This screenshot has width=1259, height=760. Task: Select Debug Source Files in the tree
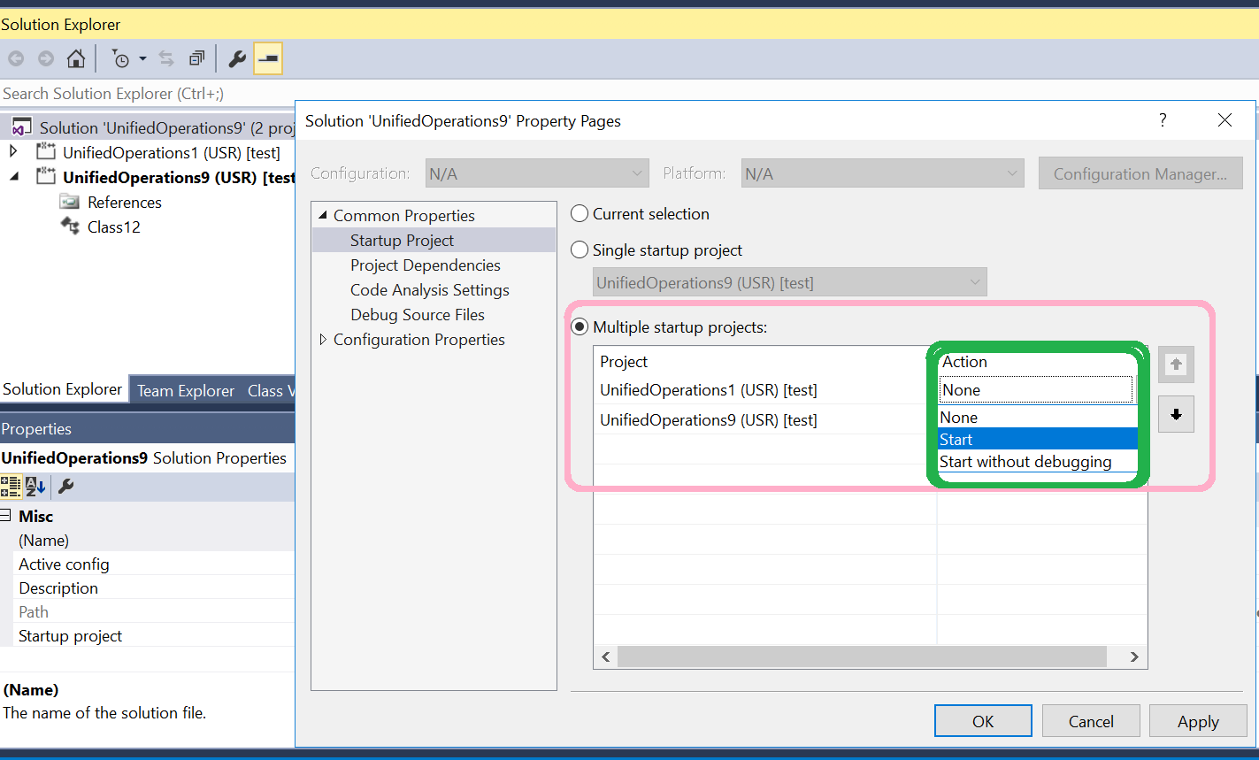pos(418,314)
